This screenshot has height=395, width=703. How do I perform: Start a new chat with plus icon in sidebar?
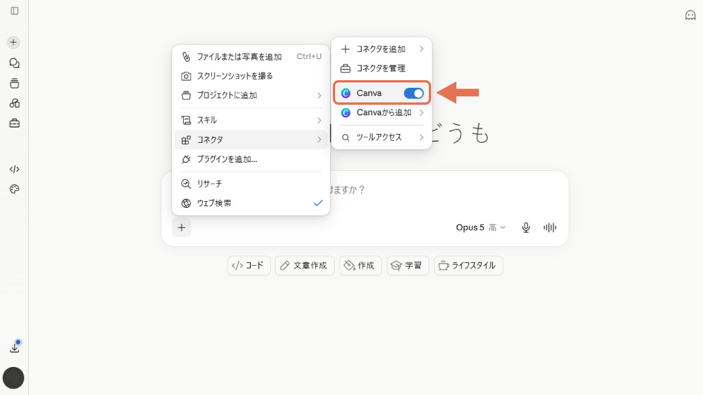pyautogui.click(x=13, y=42)
